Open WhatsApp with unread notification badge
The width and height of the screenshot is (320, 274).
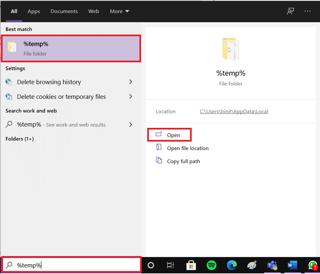tap(313, 265)
